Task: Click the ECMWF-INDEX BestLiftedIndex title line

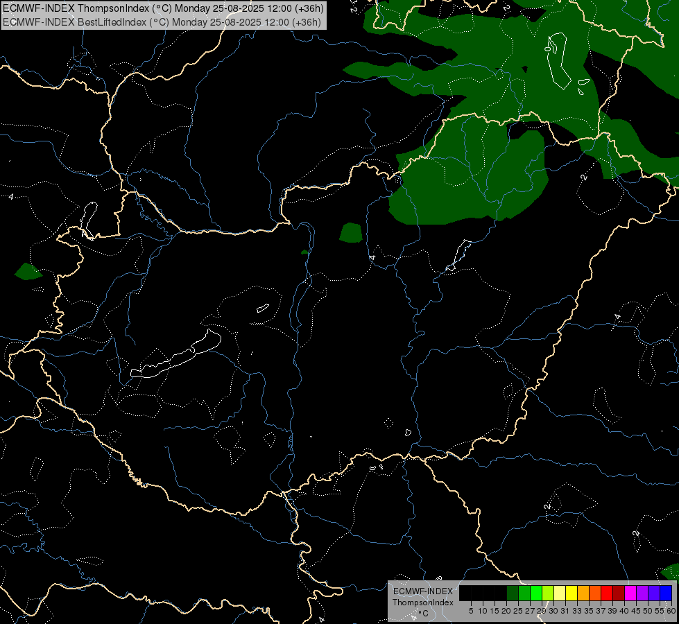Action: (162, 22)
